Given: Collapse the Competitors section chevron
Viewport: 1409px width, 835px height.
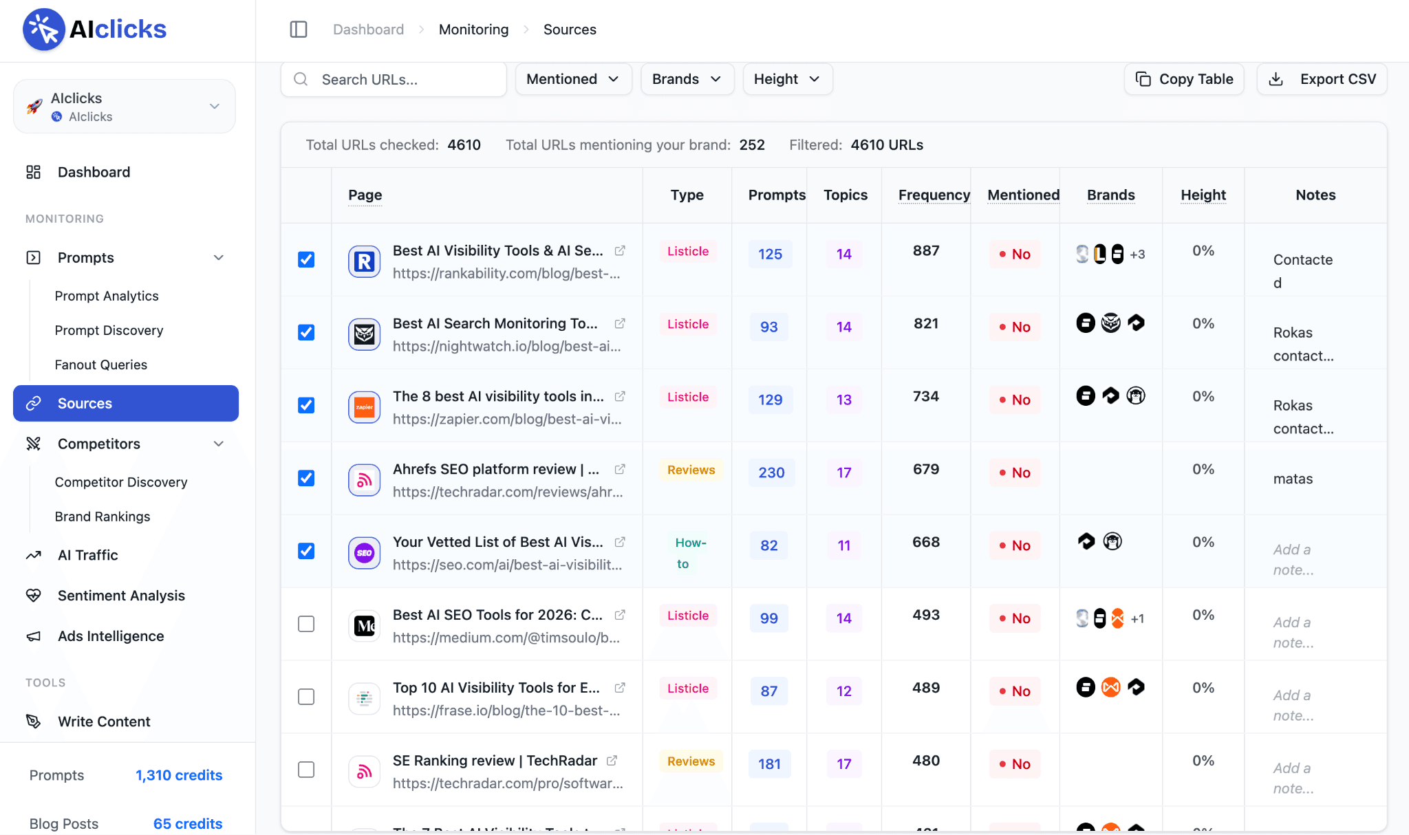Looking at the screenshot, I should pyautogui.click(x=219, y=444).
